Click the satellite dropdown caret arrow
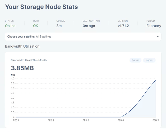 click(x=158, y=37)
